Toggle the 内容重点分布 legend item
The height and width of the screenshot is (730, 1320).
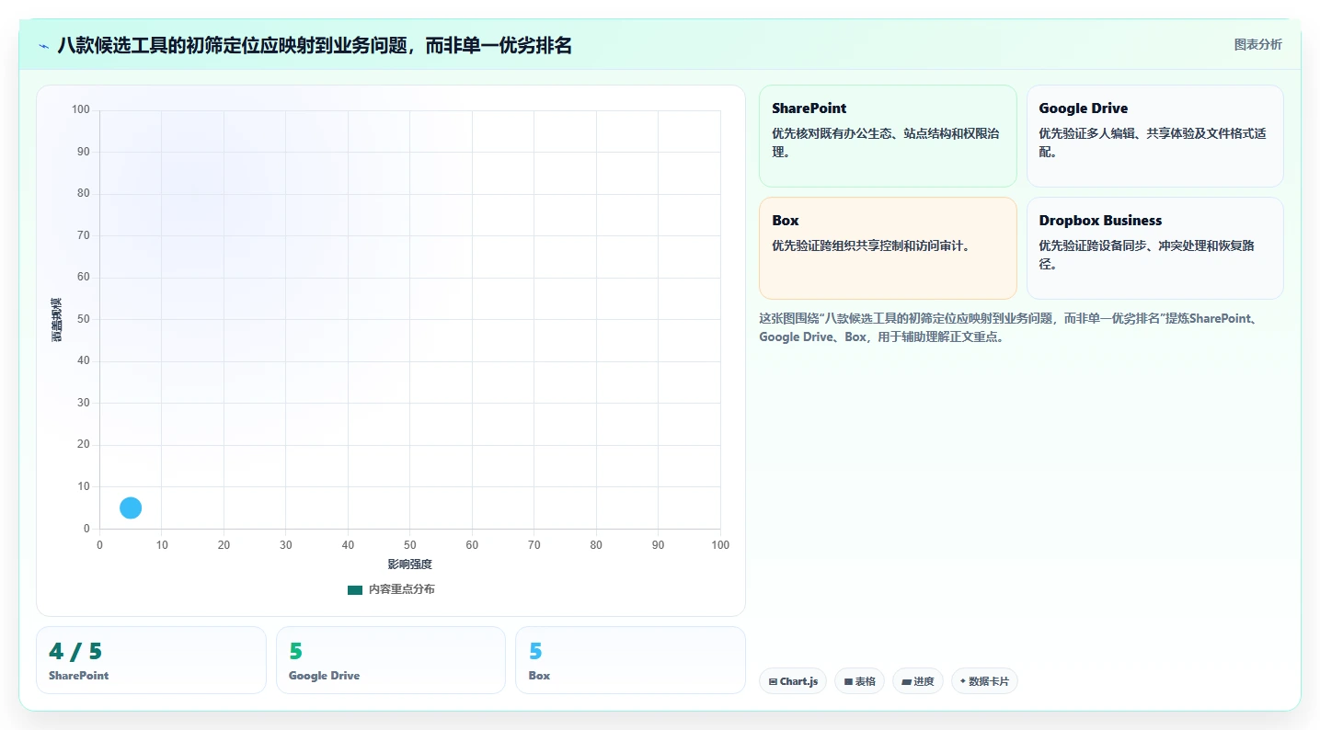click(391, 589)
